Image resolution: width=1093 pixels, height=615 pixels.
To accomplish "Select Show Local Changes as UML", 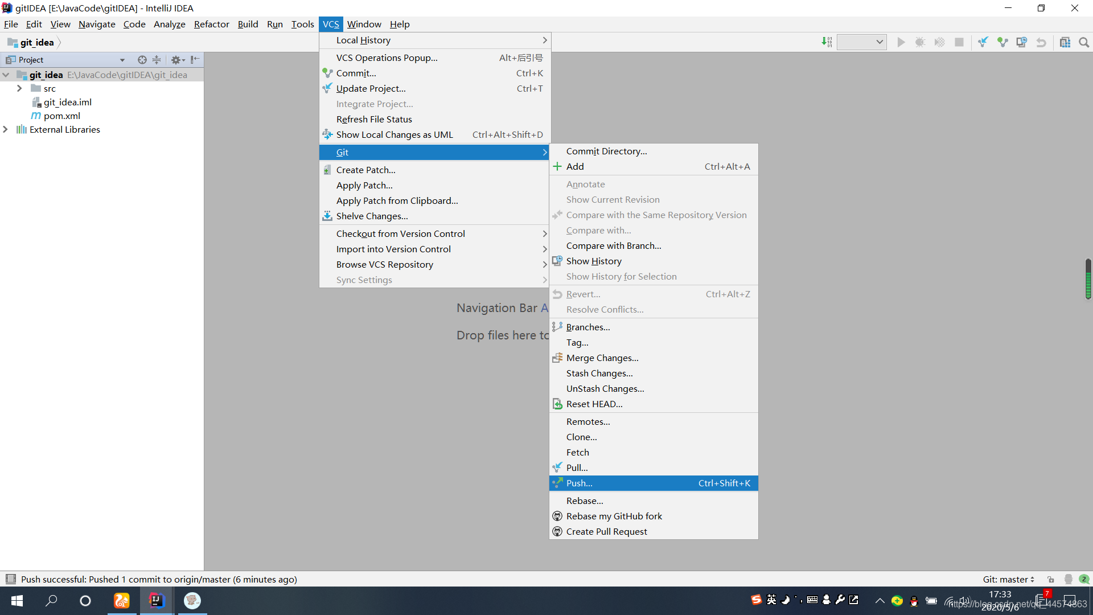I will tap(435, 134).
